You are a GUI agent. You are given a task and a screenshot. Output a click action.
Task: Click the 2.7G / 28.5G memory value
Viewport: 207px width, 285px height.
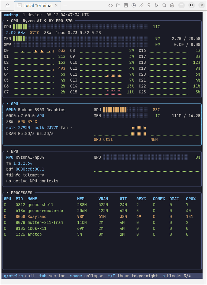(x=186, y=39)
